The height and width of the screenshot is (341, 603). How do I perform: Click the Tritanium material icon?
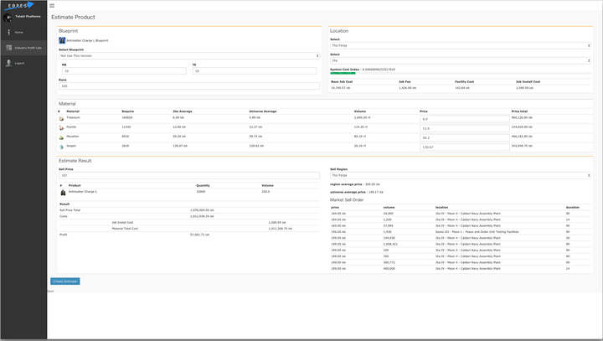61,118
